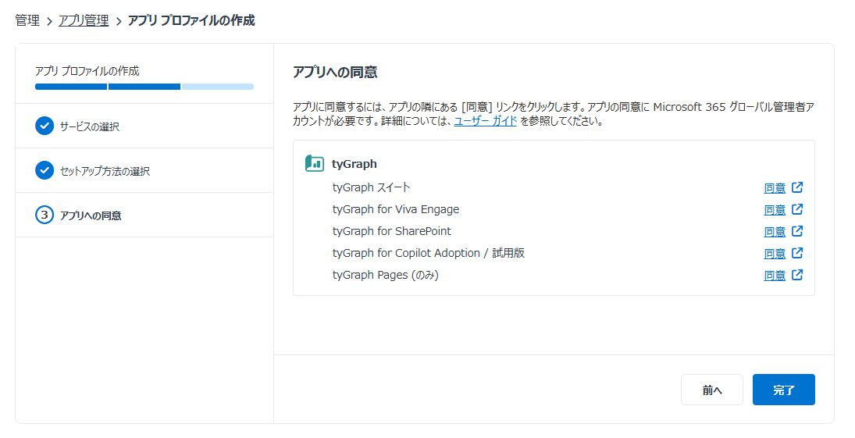Screen dimensions: 855x438
Task: Open external link icon for tyGraph for SharePoint
Action: [797, 231]
